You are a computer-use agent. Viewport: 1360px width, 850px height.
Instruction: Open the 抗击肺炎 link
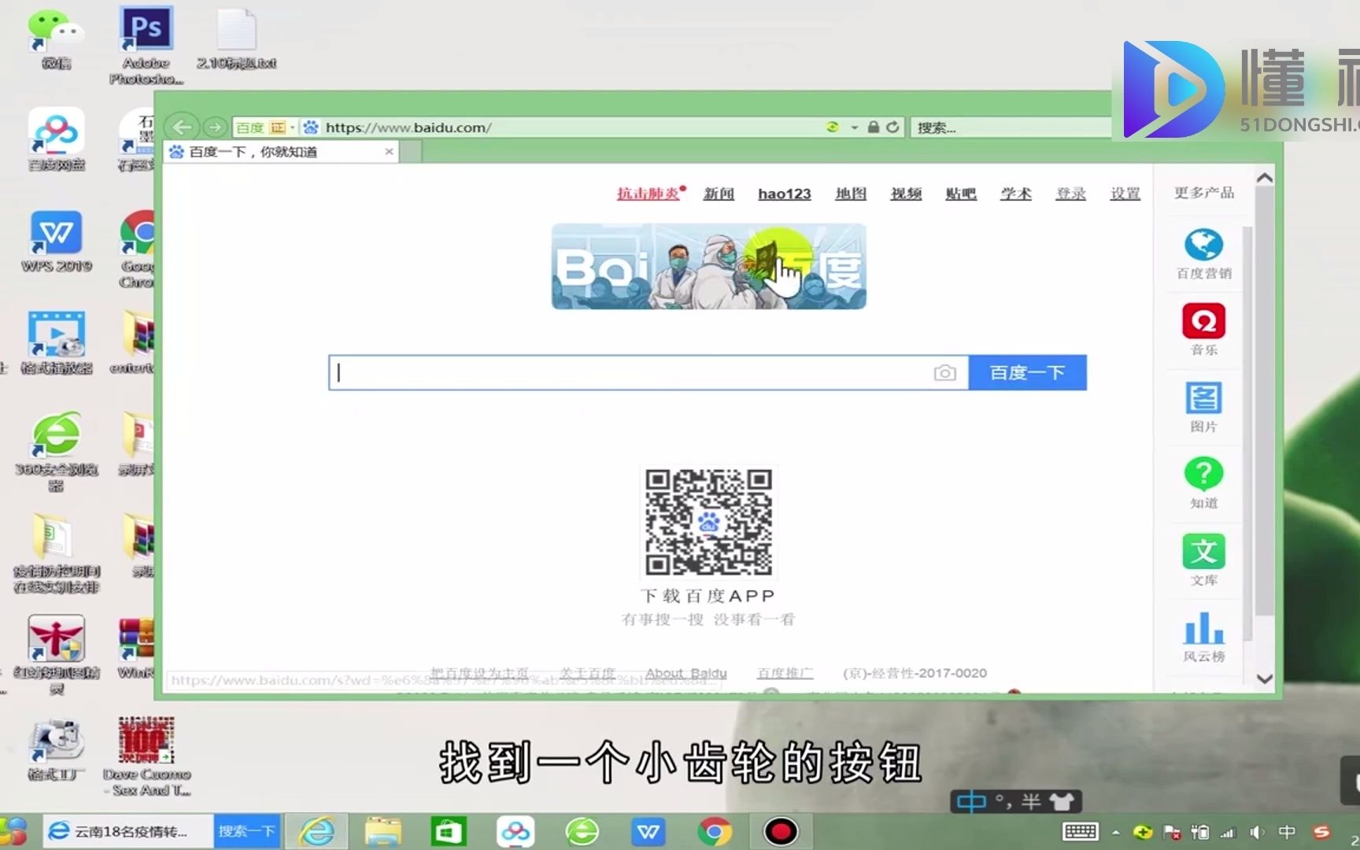pyautogui.click(x=648, y=194)
